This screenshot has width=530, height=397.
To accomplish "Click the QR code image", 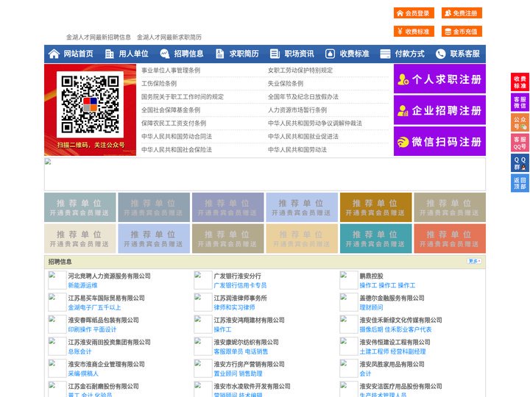I will click(x=90, y=104).
